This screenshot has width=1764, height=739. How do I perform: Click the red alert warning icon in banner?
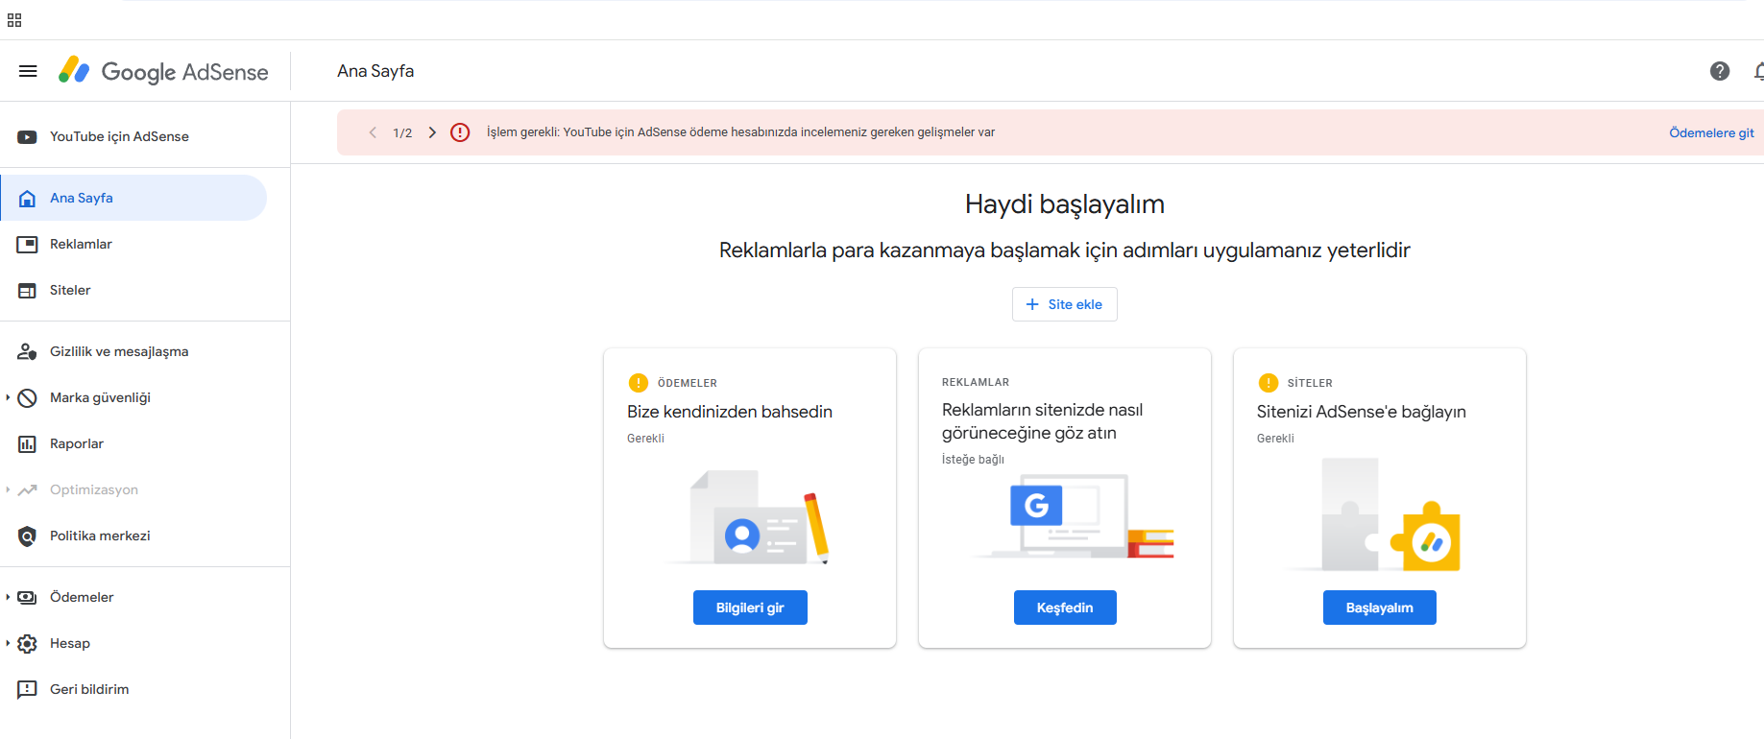click(x=460, y=132)
